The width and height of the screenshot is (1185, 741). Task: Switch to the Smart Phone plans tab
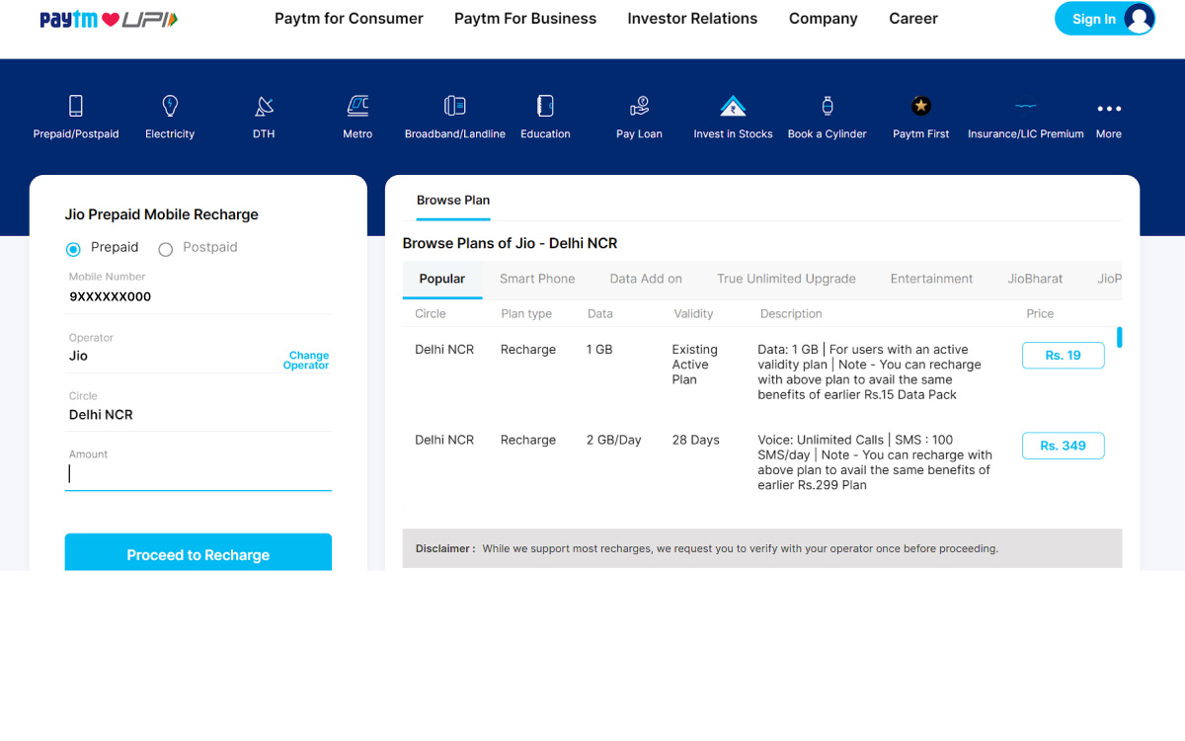(x=537, y=279)
